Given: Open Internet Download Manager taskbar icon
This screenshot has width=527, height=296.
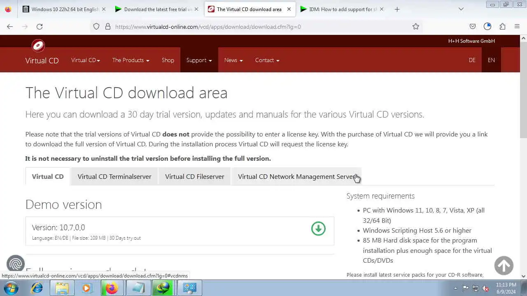Looking at the screenshot, I should coord(163,288).
